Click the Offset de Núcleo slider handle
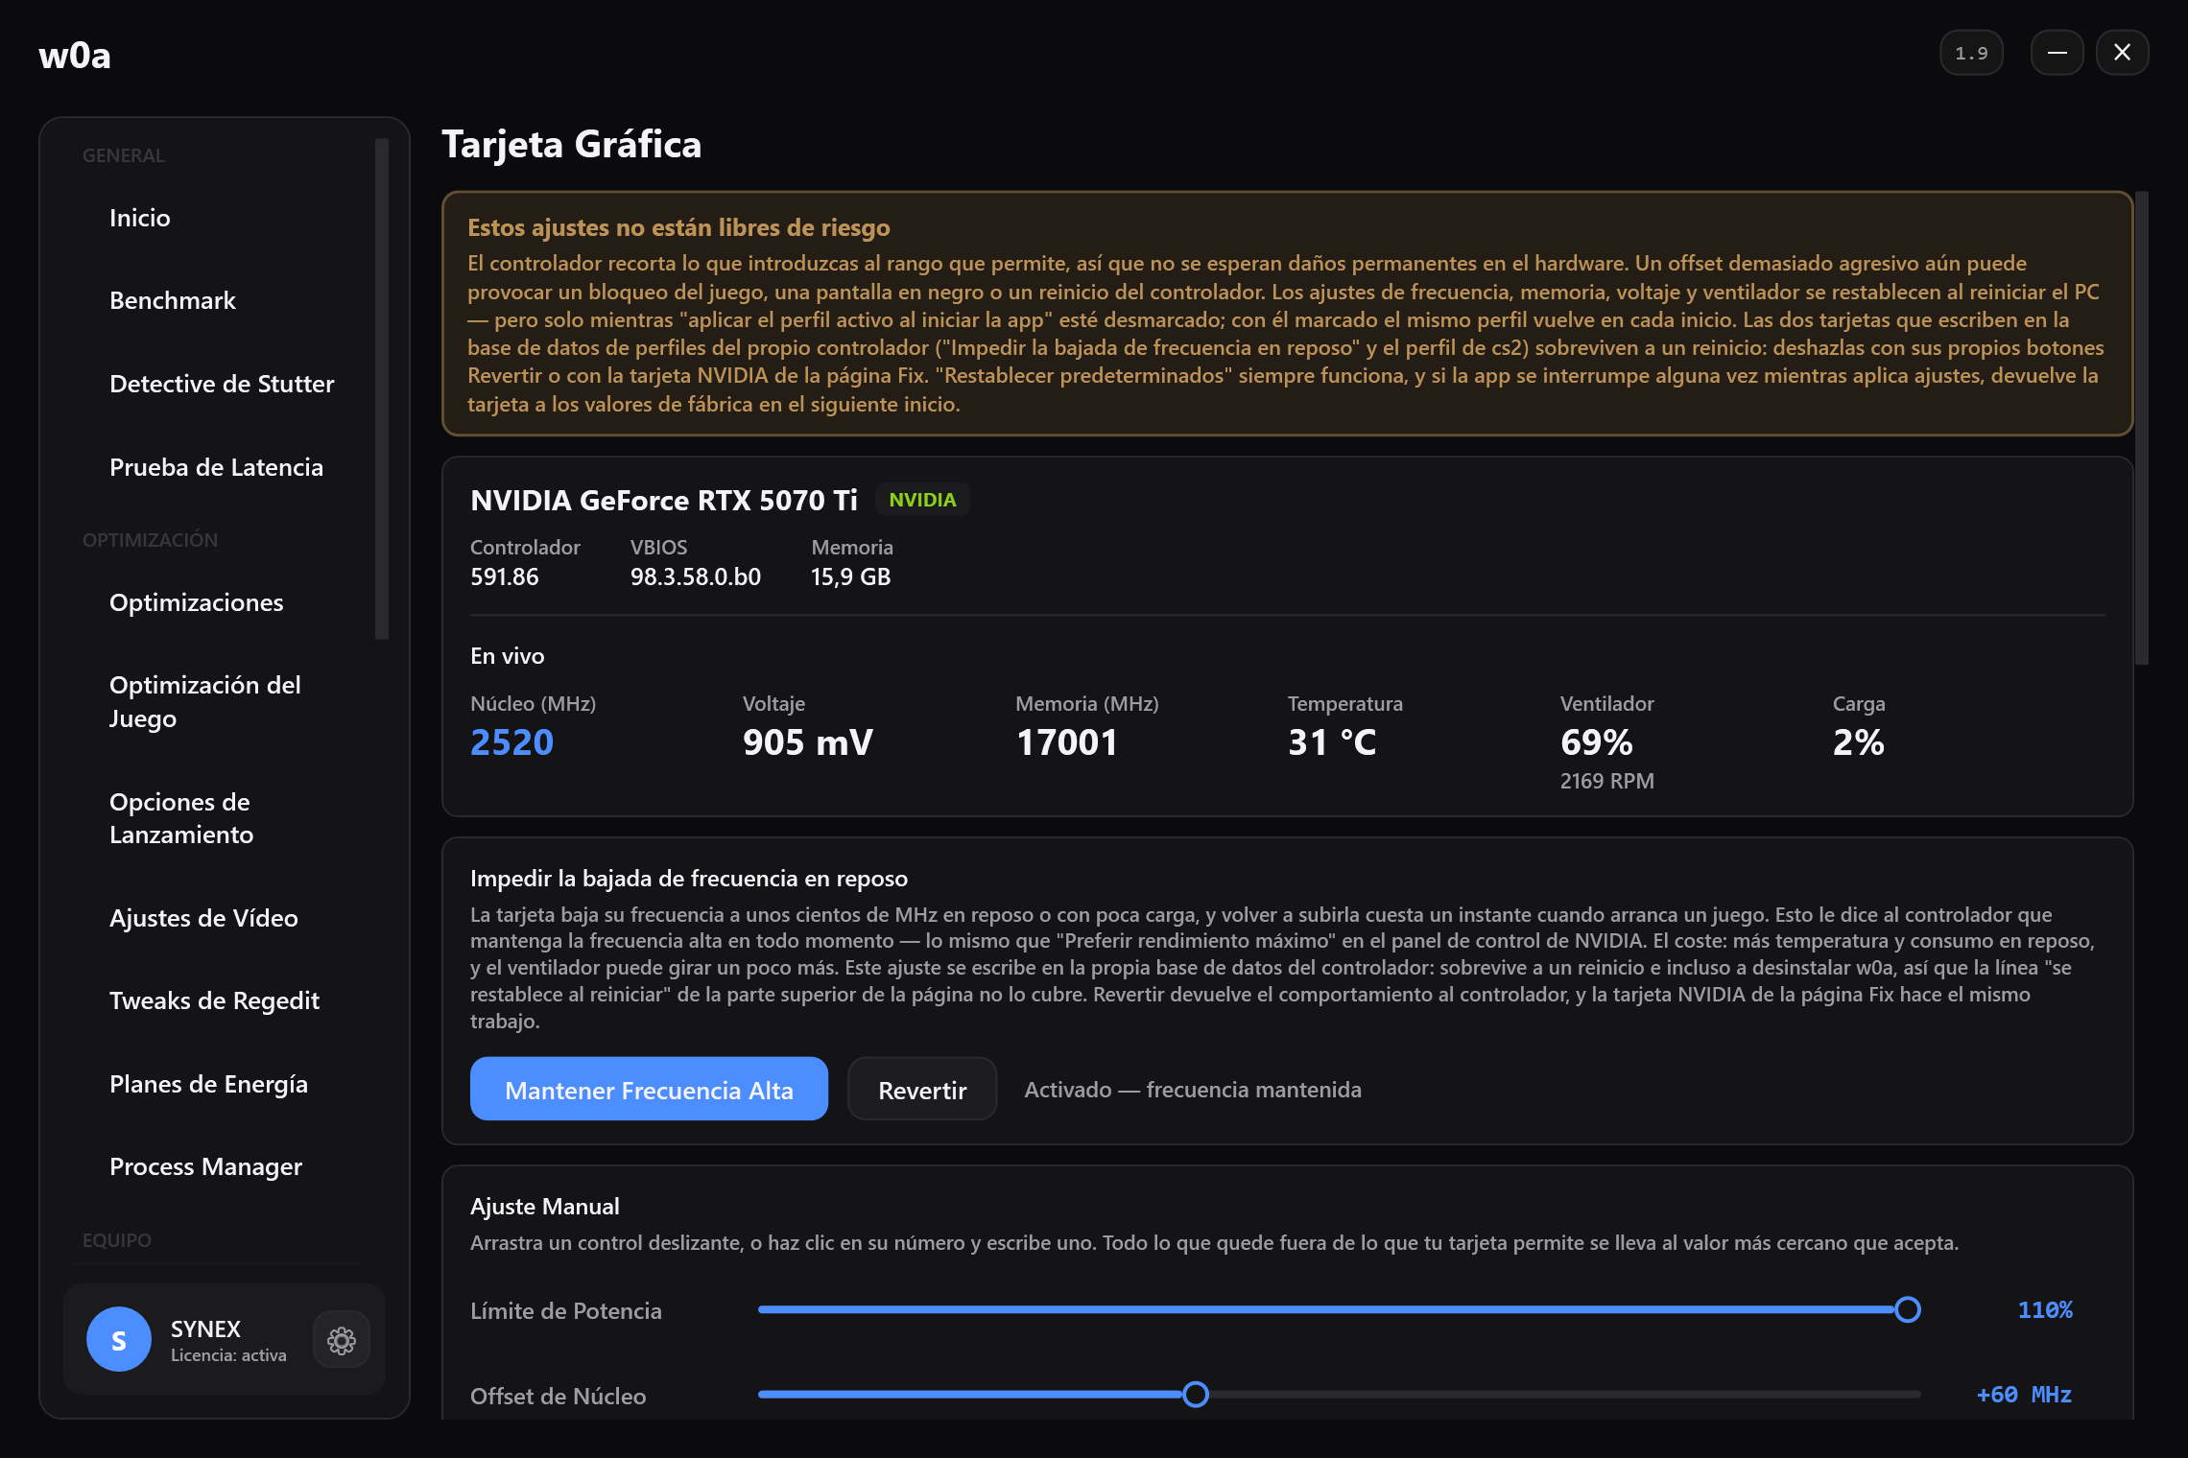This screenshot has width=2188, height=1458. click(1196, 1394)
